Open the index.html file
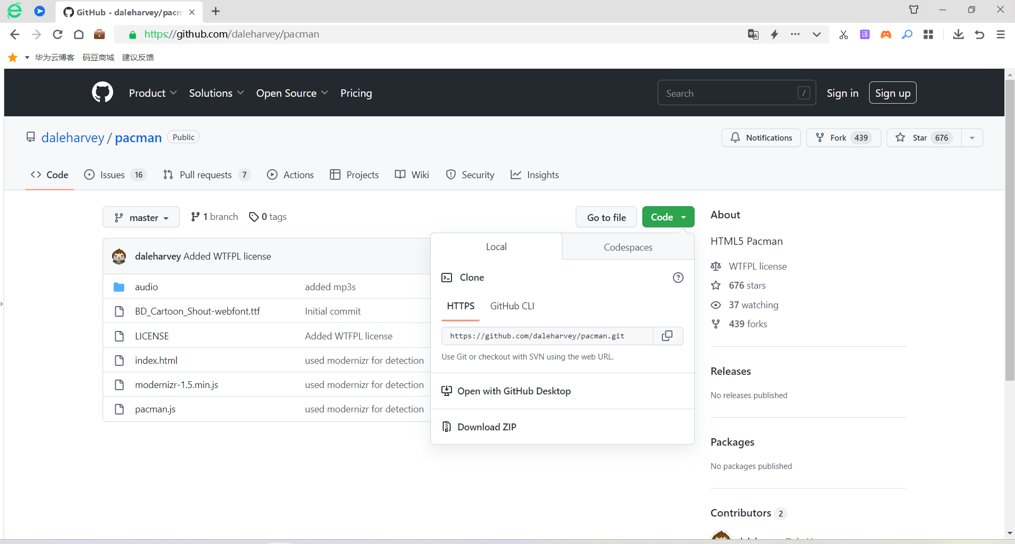1015x544 pixels. point(156,361)
